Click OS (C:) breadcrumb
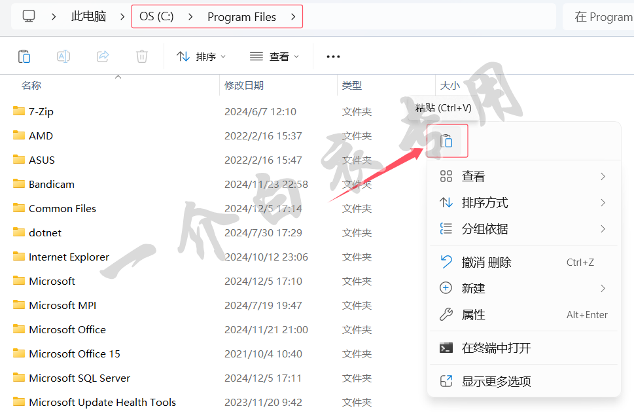This screenshot has height=419, width=634. point(156,16)
